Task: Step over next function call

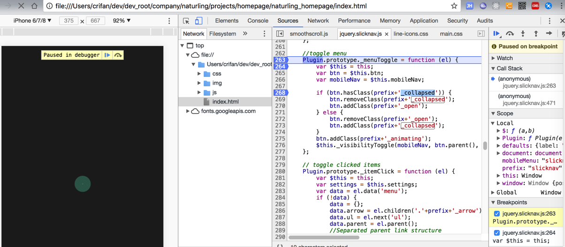Action: pos(510,34)
